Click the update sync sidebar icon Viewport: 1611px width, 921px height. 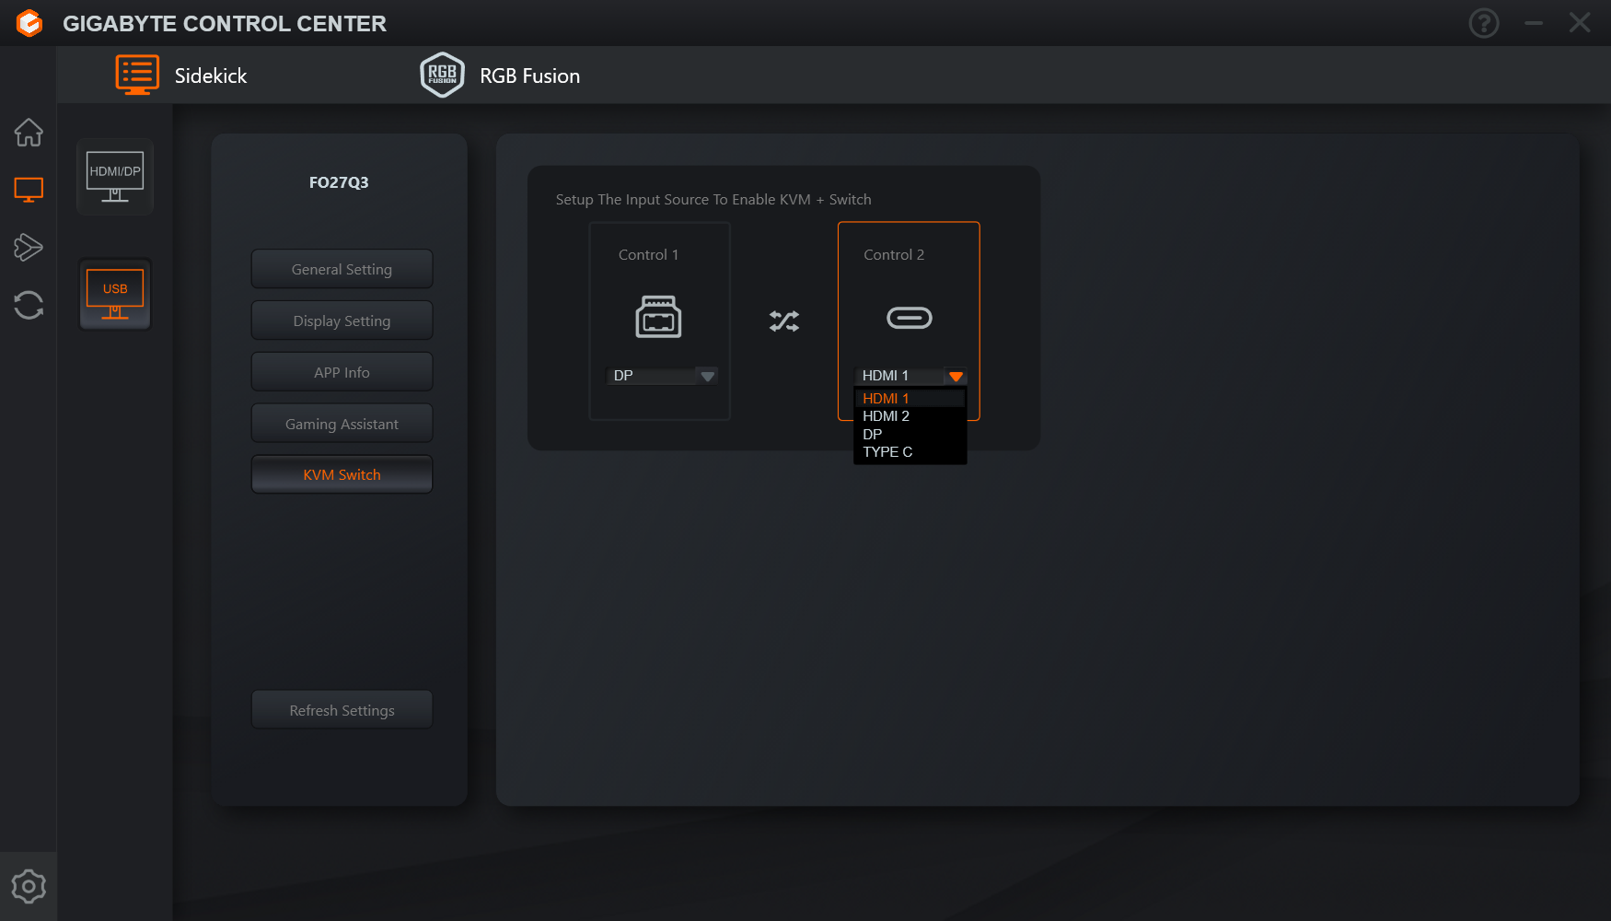pos(29,305)
